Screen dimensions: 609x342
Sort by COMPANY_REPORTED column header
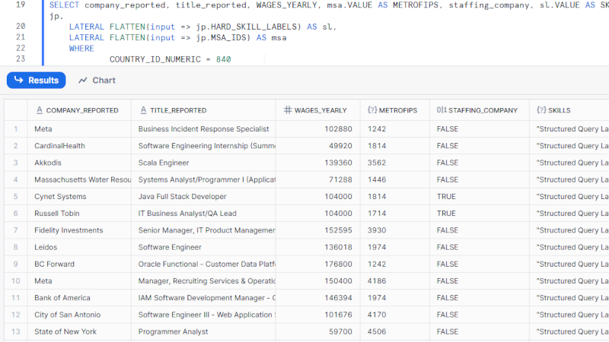coord(79,110)
